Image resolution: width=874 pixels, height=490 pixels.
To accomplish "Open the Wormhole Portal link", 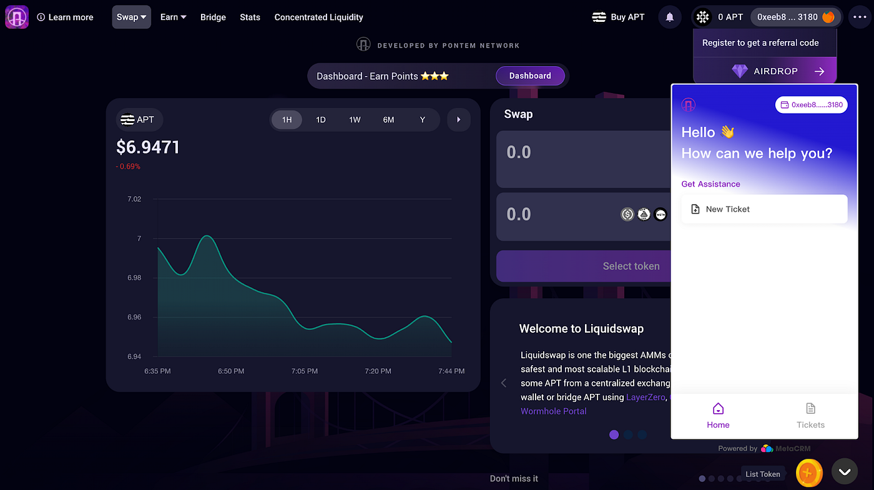I will click(x=554, y=411).
